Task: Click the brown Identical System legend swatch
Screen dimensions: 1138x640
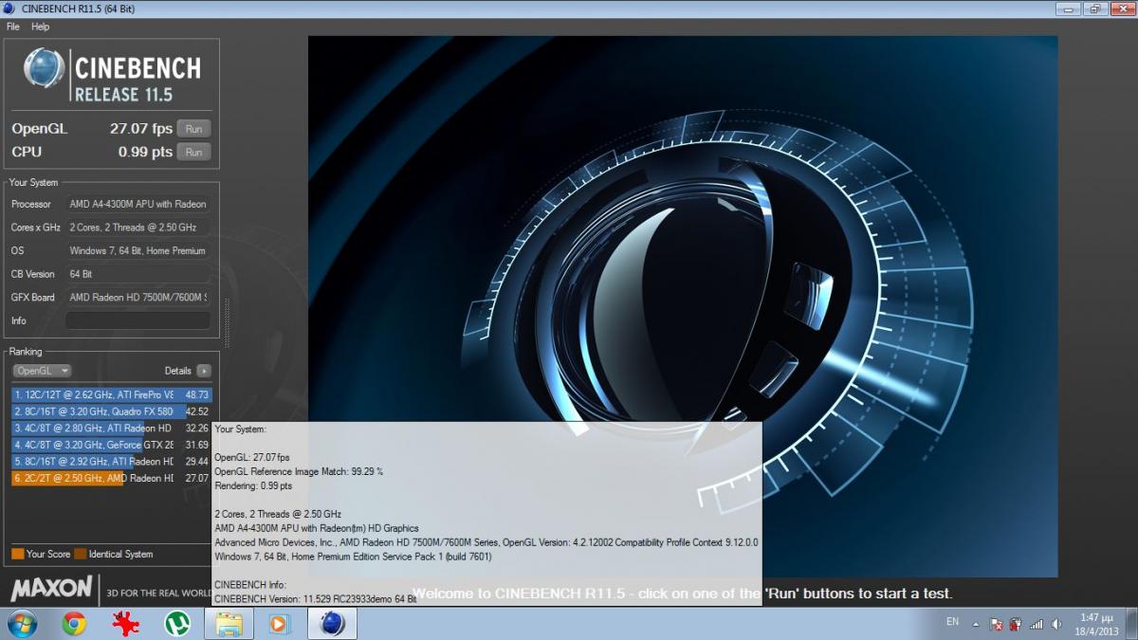Action: (81, 554)
